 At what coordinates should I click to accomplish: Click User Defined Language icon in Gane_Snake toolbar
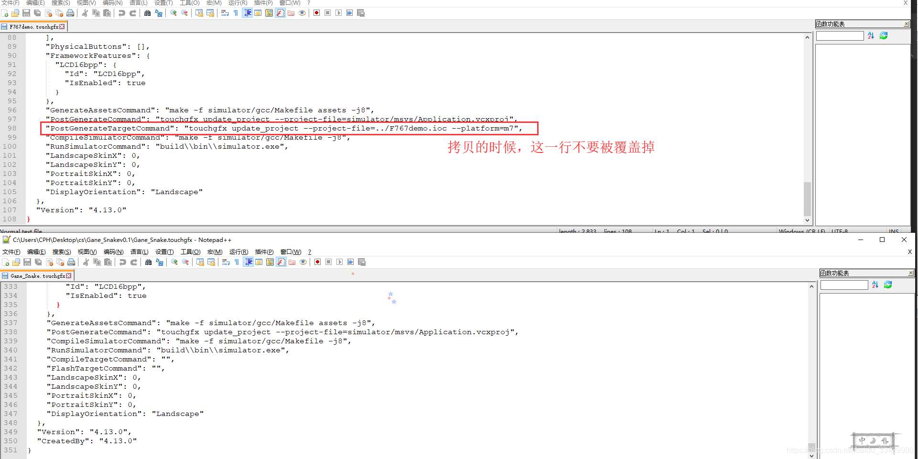coord(259,262)
